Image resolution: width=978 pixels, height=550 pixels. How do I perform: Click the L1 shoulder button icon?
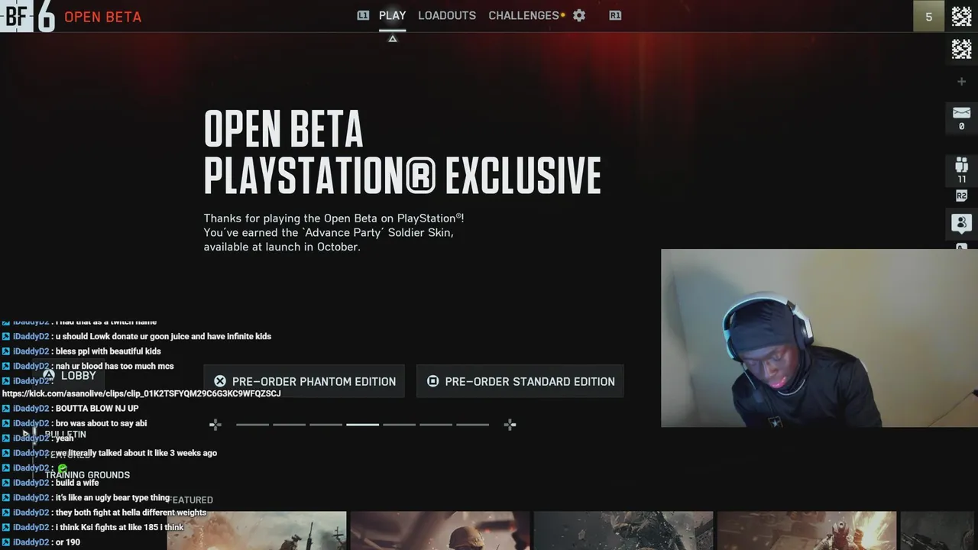click(x=363, y=15)
